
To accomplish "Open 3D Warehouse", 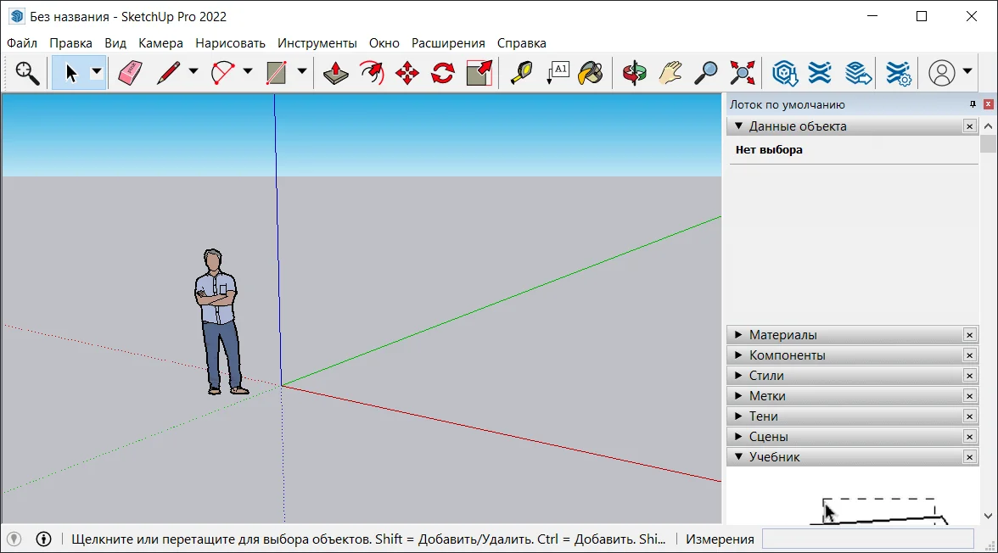I will [x=785, y=73].
